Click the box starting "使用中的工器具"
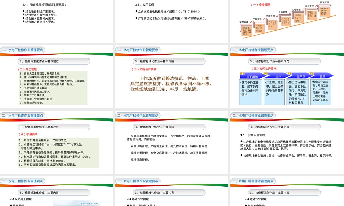 (250, 92)
